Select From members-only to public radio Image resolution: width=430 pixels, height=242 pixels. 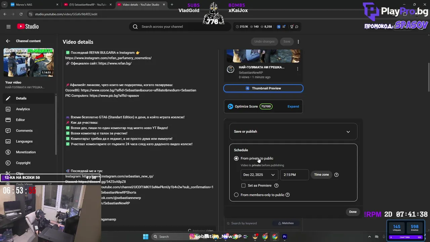[x=236, y=195]
